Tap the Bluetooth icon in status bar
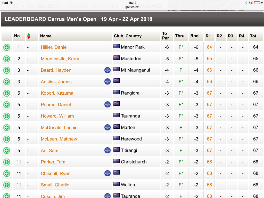Image resolution: width=264 pixels, height=198 pixels. pos(246,3)
